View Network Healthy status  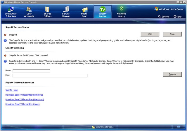(x=121, y=12)
